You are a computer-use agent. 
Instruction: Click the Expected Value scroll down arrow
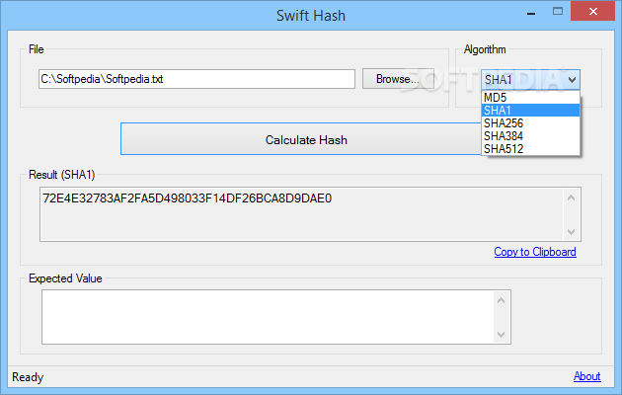502,335
